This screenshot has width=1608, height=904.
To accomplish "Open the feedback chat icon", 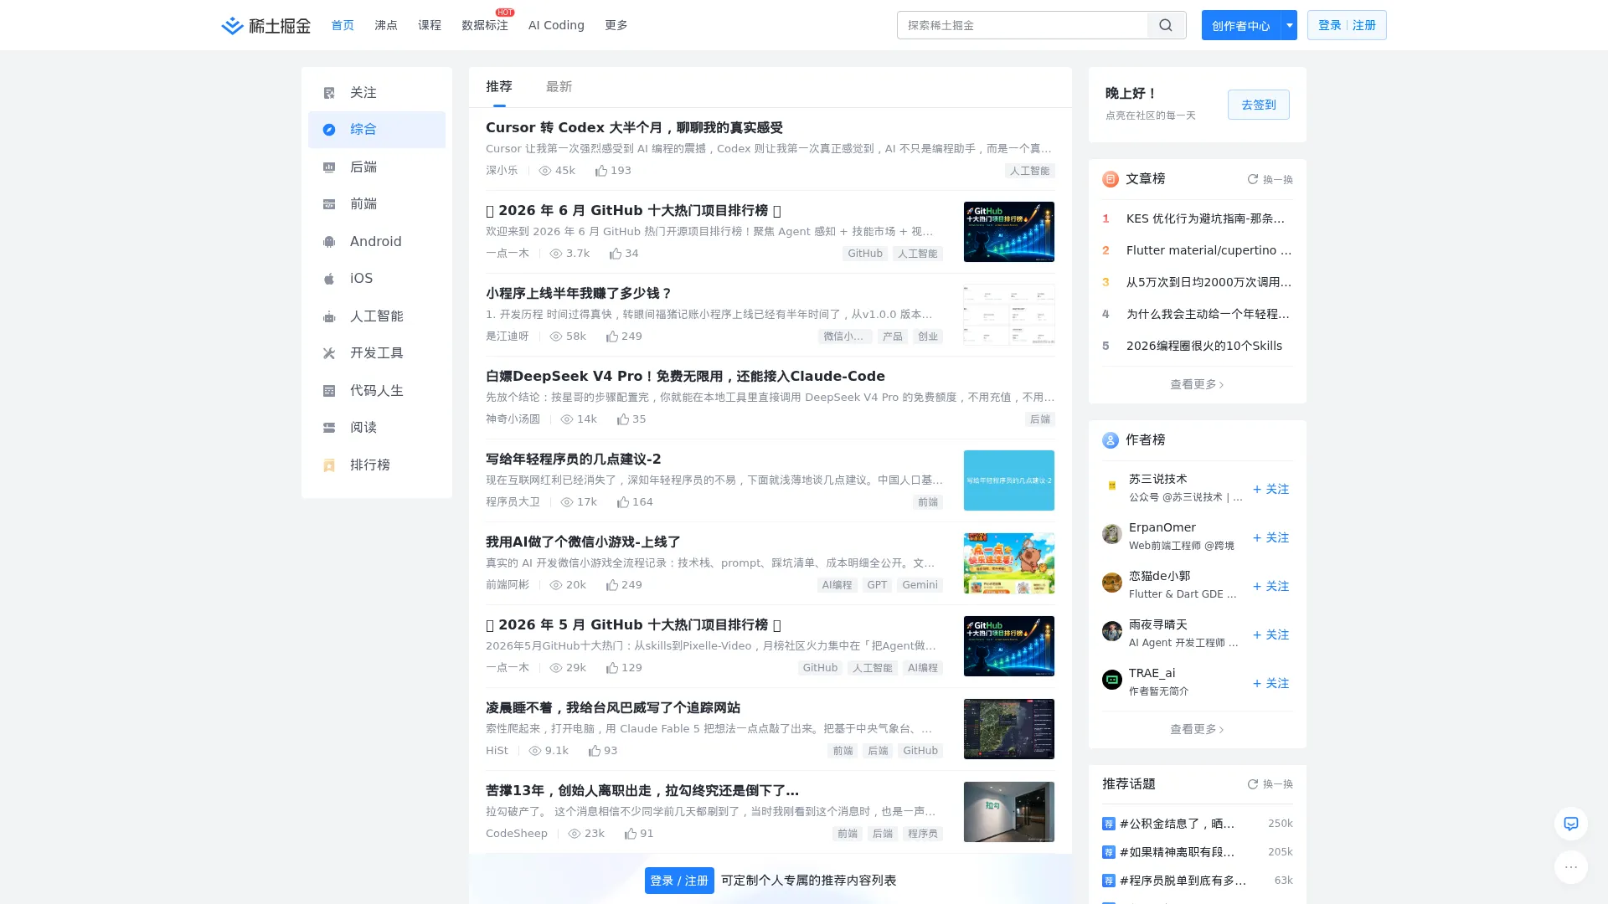I will (x=1571, y=824).
